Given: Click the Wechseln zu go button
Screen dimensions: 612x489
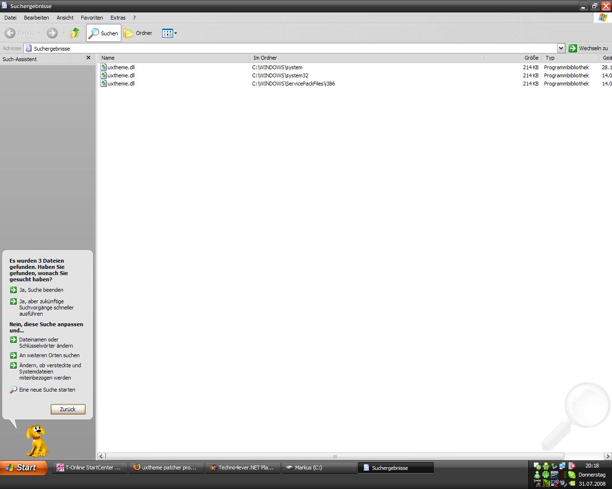Looking at the screenshot, I should tap(588, 48).
